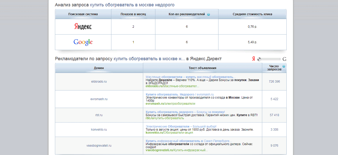Viewport: 338px width, 155px height.
Task: Open evromash.ru in the Домен column
Action: pyautogui.click(x=99, y=99)
